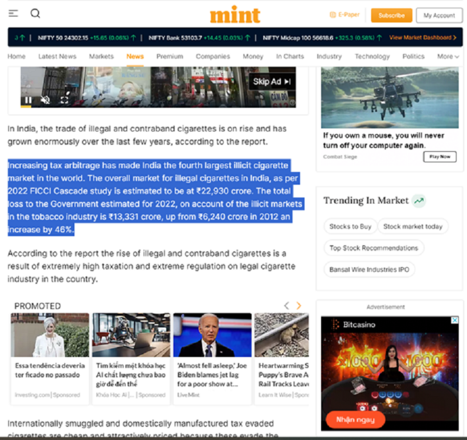467x440 pixels.
Task: Click the trending chart icon beside Trending In Market
Action: click(x=419, y=201)
